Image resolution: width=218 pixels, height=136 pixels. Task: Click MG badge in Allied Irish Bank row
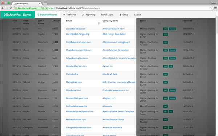click(x=165, y=74)
